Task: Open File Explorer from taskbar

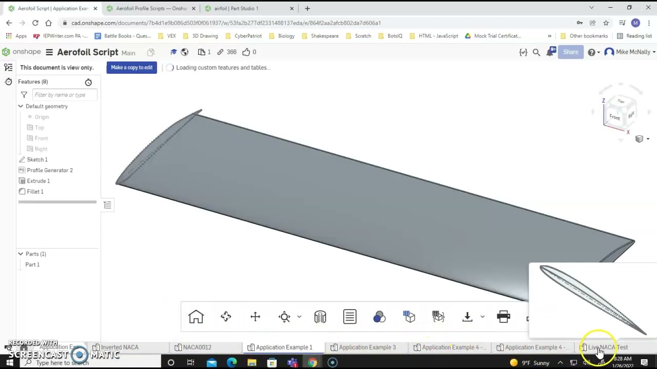Action: click(252, 362)
